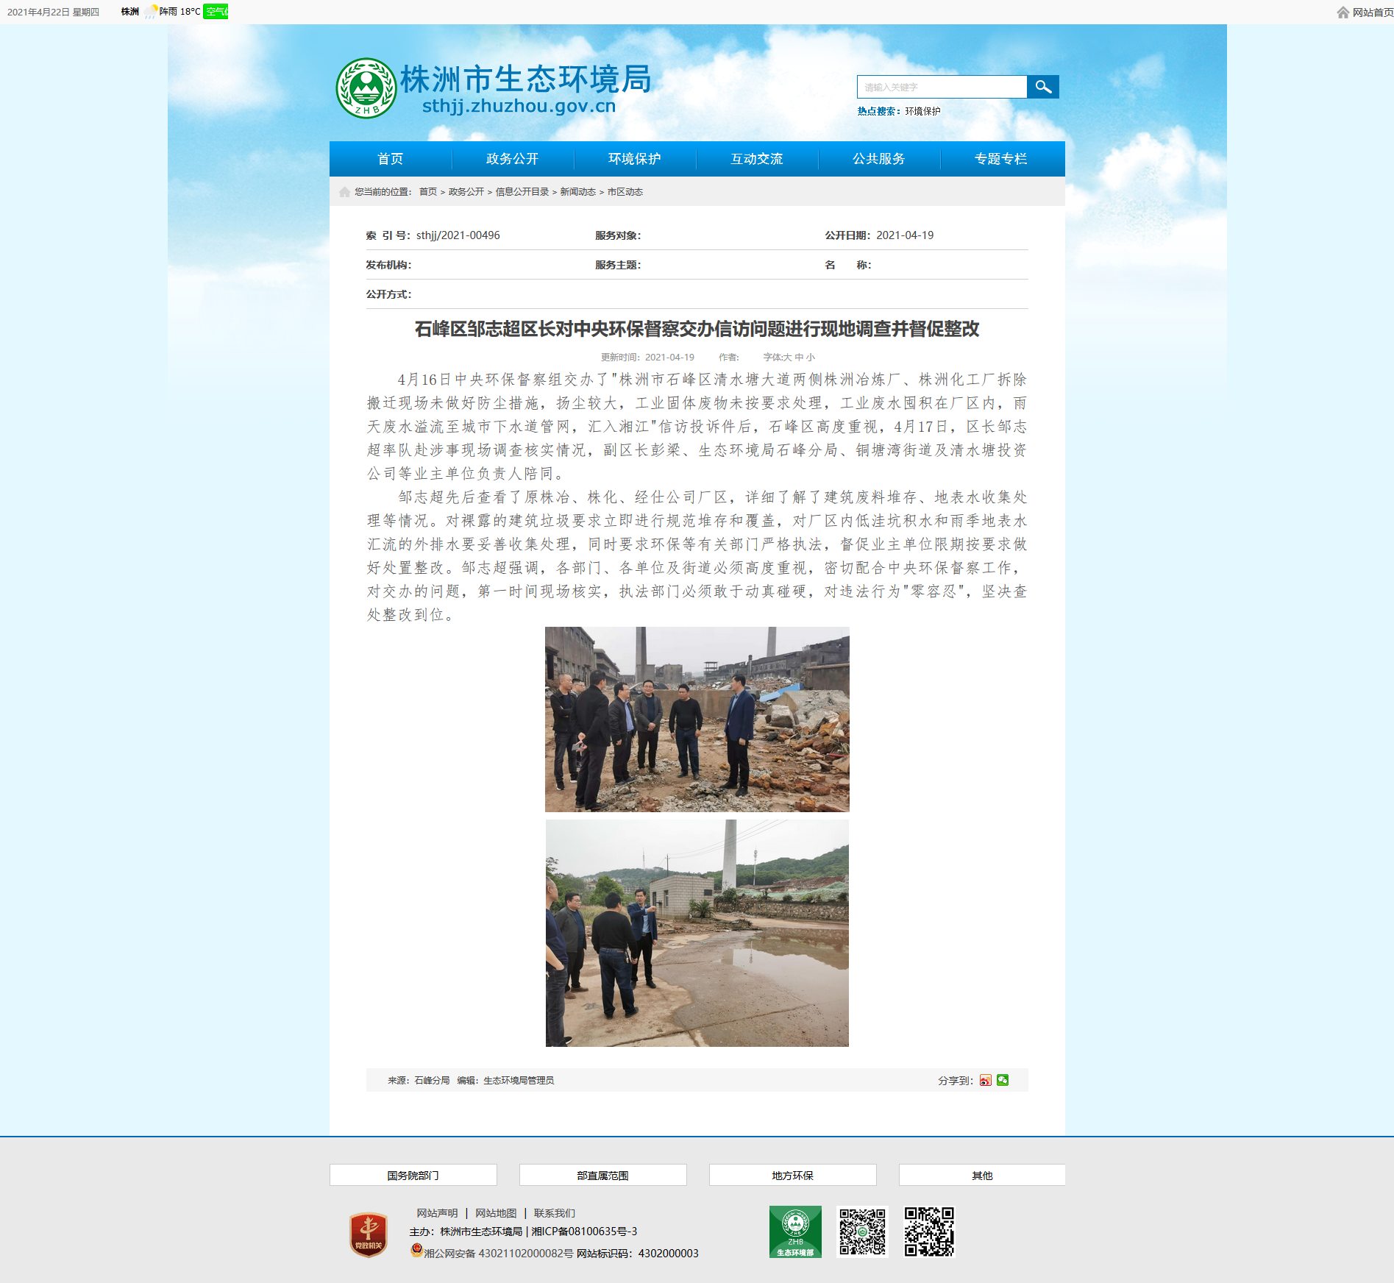1394x1283 pixels.
Task: Click 市区动态 in the breadcrumb
Action: pos(625,192)
